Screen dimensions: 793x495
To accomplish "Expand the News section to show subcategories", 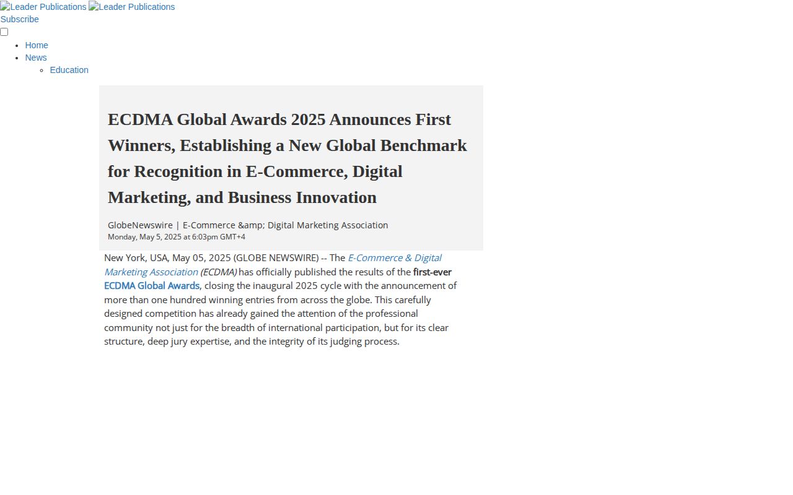I will [35, 58].
